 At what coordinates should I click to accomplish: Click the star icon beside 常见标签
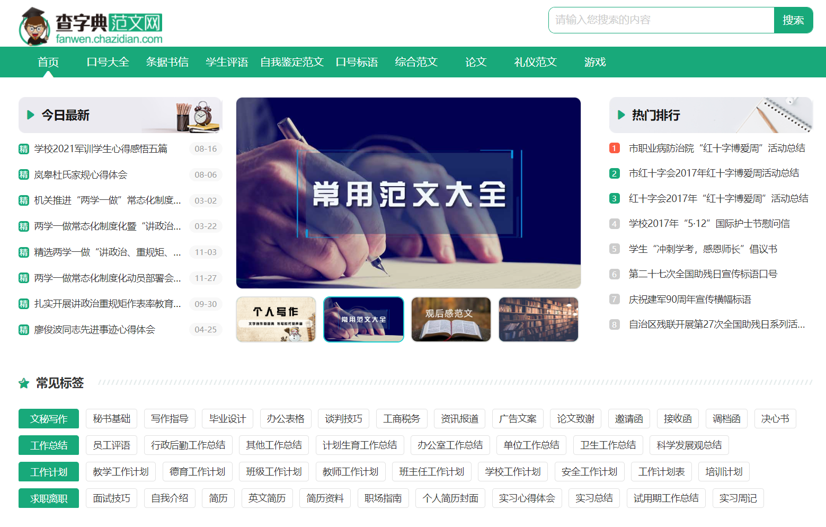(x=24, y=383)
